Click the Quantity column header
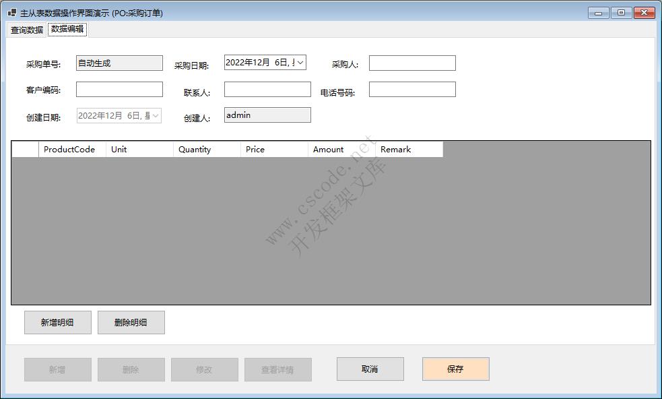Viewport: 662px width, 399px height. [x=207, y=150]
